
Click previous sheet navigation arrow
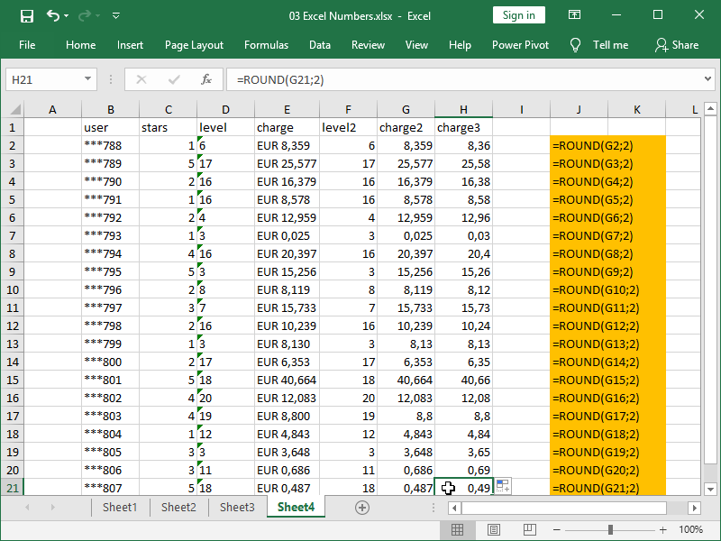27,507
